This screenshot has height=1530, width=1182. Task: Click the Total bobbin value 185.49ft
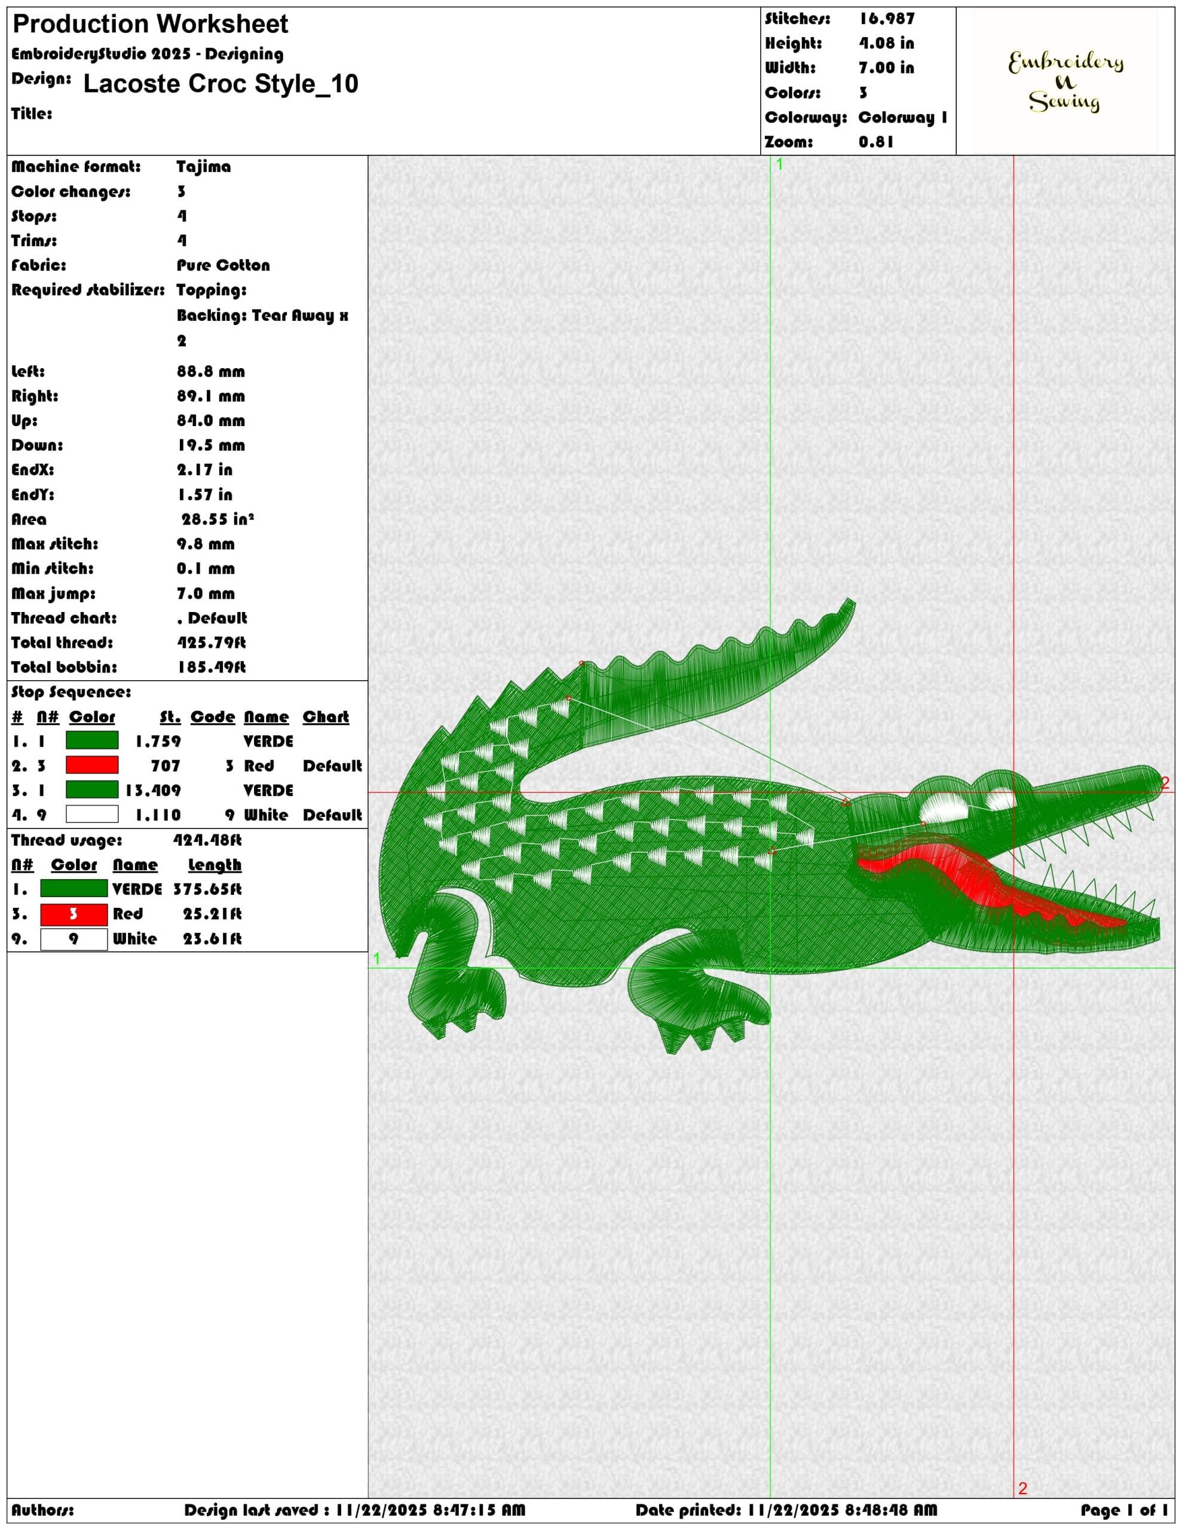pyautogui.click(x=211, y=667)
